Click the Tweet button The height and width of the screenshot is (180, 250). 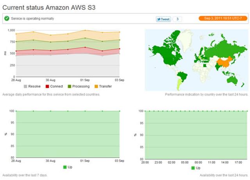(x=163, y=19)
